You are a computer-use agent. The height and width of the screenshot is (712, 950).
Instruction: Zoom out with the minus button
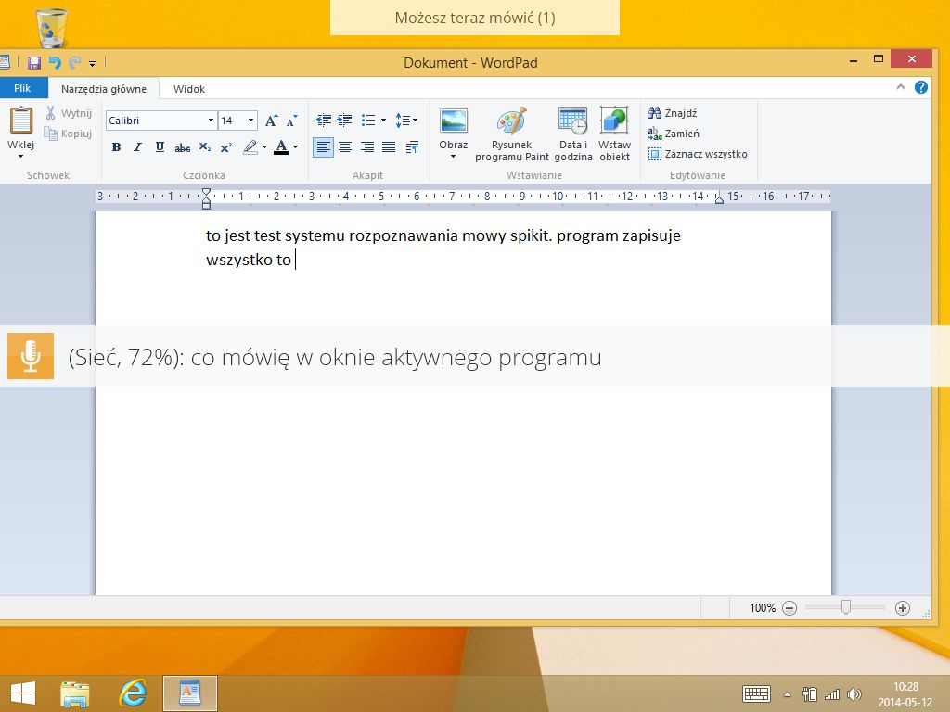(790, 608)
